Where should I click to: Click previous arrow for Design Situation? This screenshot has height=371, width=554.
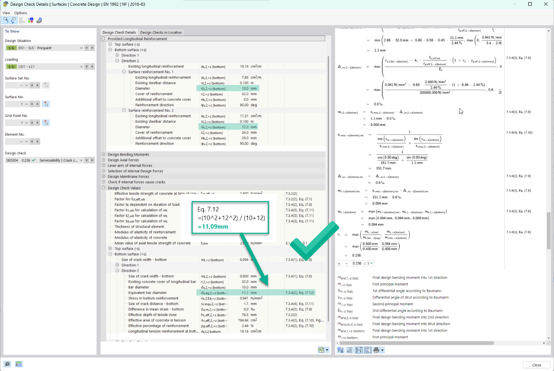coord(87,48)
